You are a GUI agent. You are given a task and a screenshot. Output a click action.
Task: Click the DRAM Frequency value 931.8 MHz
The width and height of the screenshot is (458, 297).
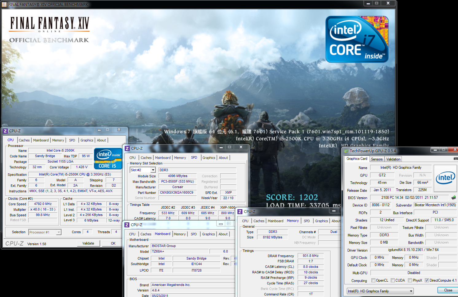click(311, 256)
